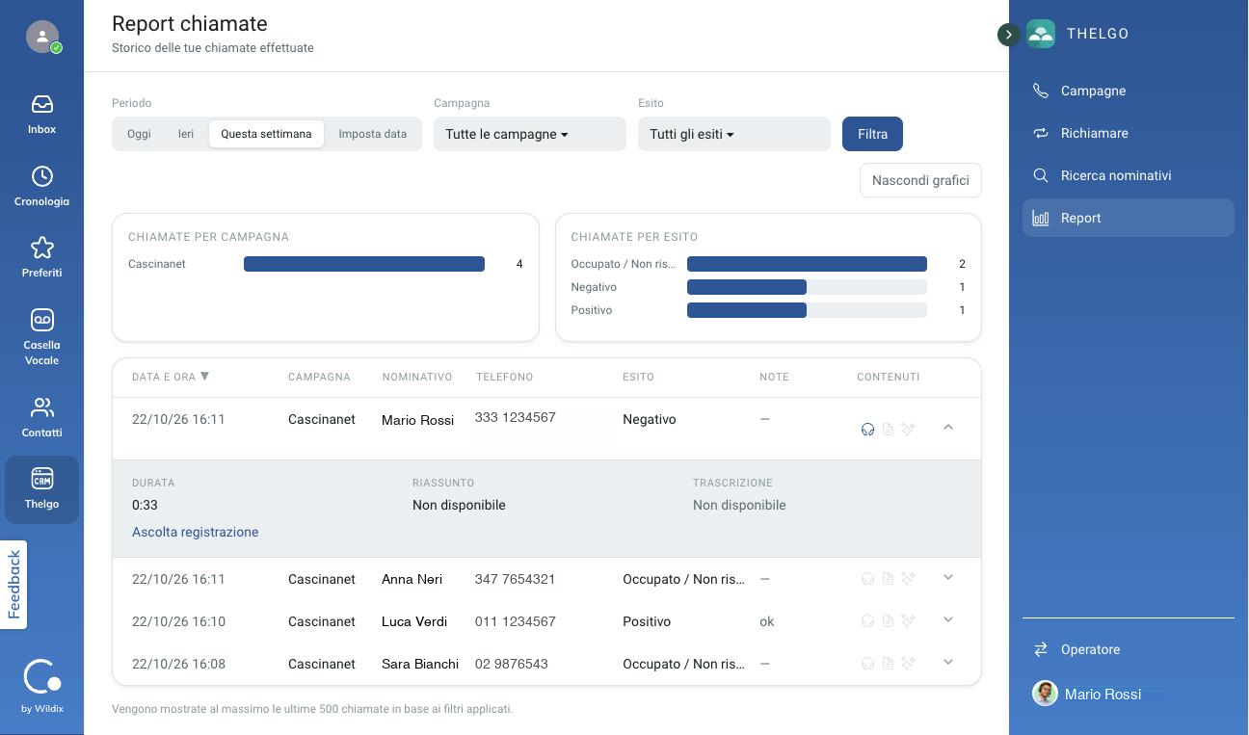Viewport: 1249px width, 735px height.
Task: Sort by Data e ora column
Action: click(x=171, y=377)
